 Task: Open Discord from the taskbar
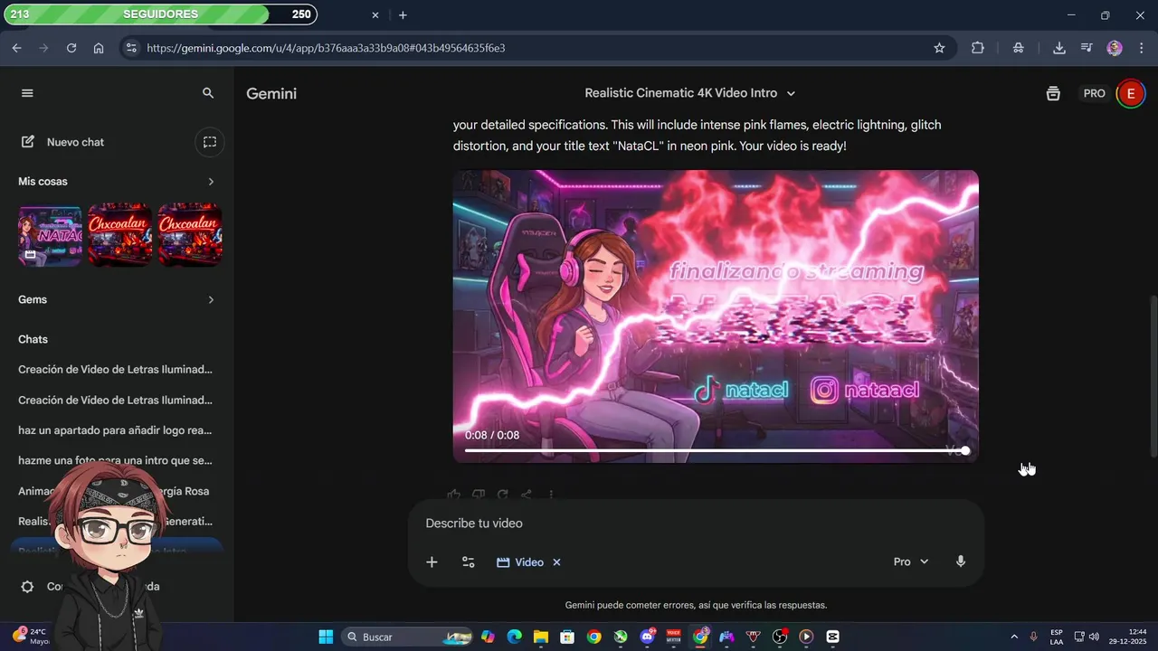click(648, 637)
